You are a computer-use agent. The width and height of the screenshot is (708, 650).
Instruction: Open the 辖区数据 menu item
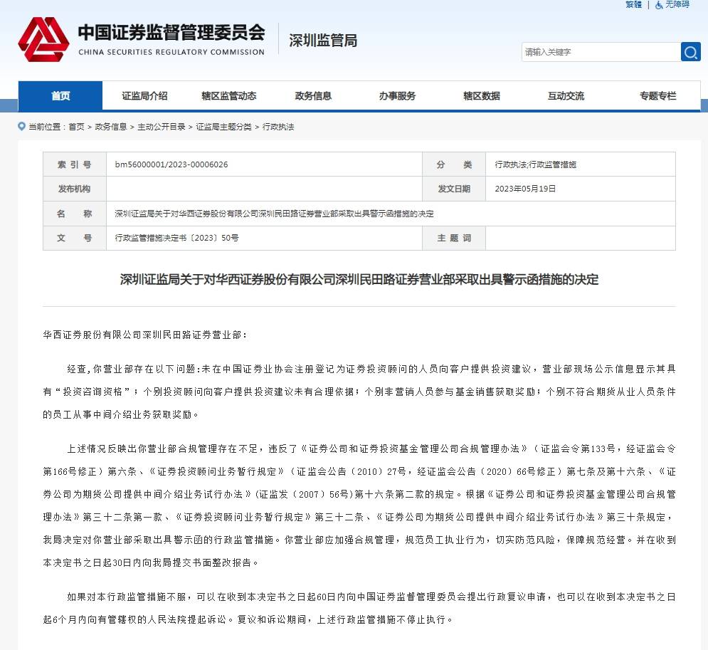click(481, 96)
